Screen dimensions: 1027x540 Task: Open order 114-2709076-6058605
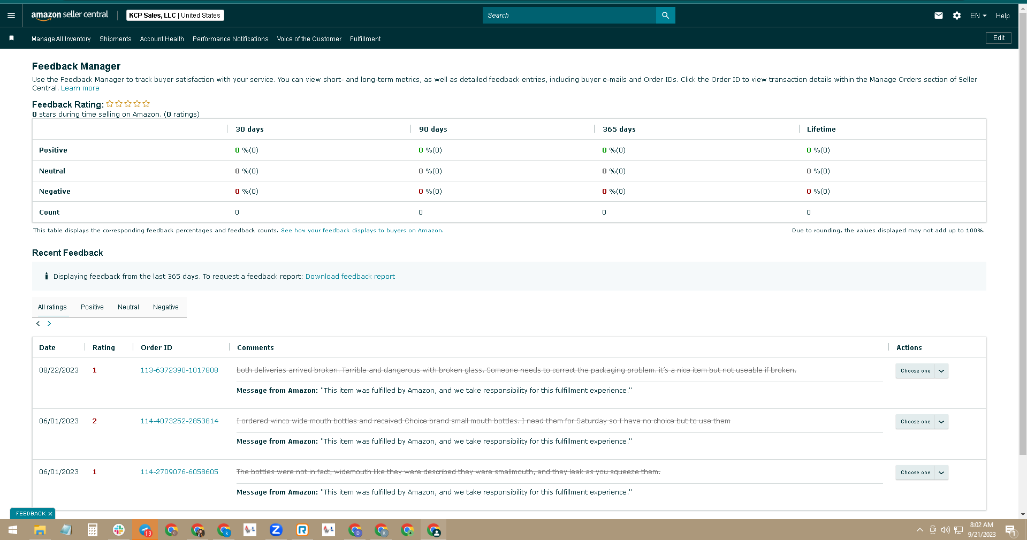179,472
